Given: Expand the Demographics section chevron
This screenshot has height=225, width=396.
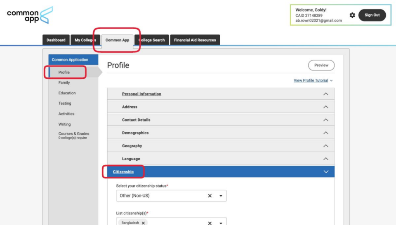Looking at the screenshot, I should 326,133.
